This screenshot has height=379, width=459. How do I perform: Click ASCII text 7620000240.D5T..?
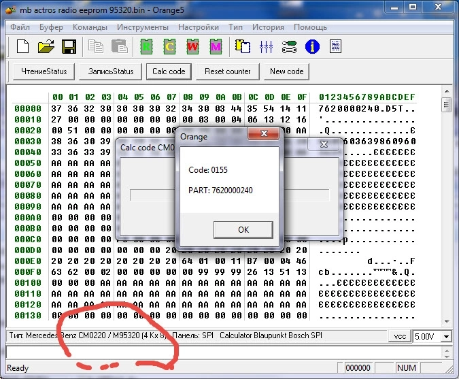367,109
